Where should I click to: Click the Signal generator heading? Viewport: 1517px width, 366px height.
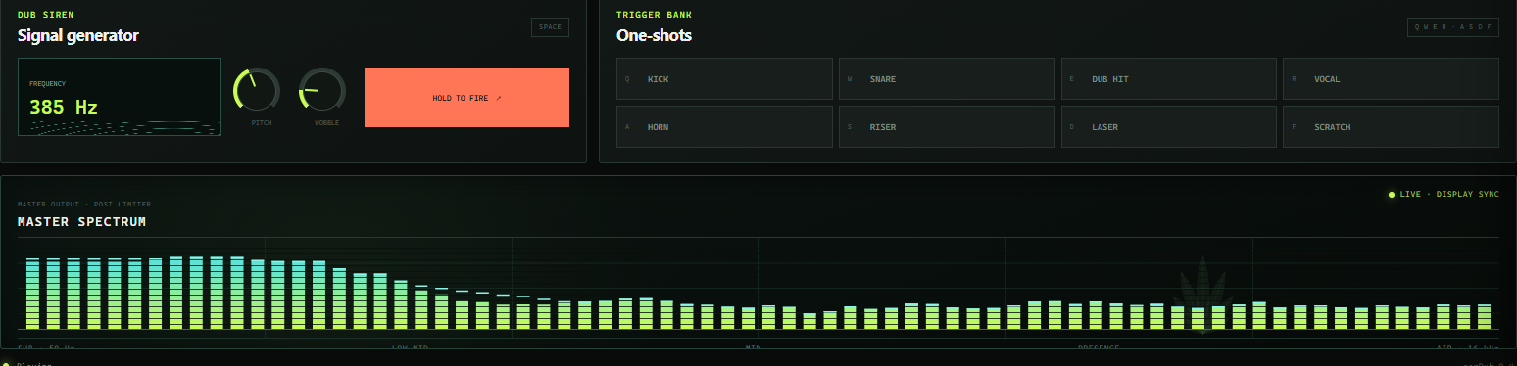[x=78, y=35]
